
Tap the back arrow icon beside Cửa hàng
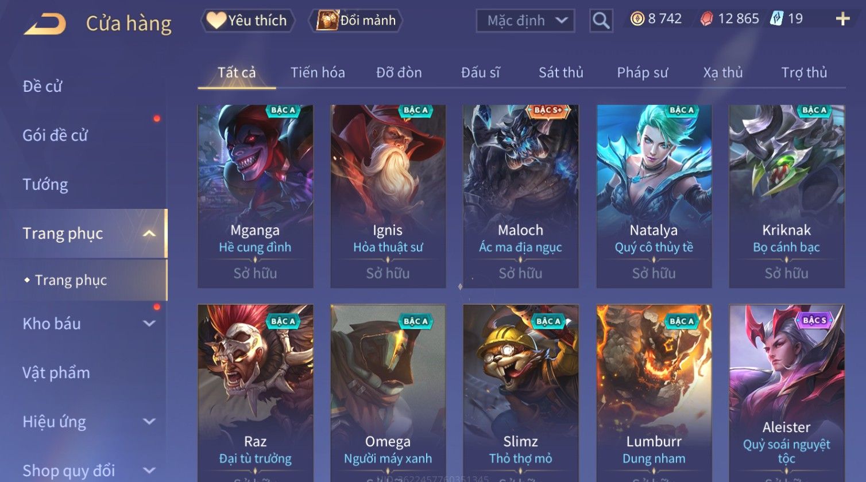45,24
